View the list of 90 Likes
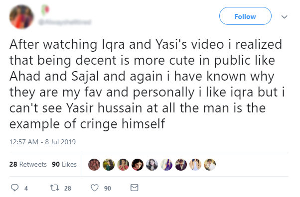 point(64,164)
